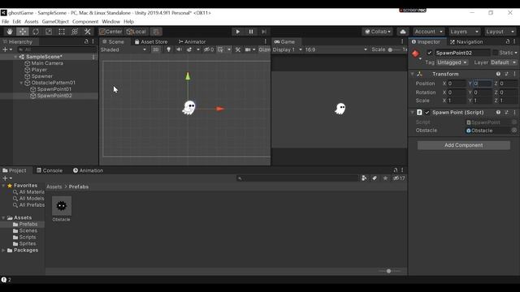Image resolution: width=520 pixels, height=292 pixels.
Task: Select the red GameObject icon in the Inspector
Action: coord(415,54)
